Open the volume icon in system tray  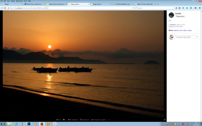[x=190, y=124]
